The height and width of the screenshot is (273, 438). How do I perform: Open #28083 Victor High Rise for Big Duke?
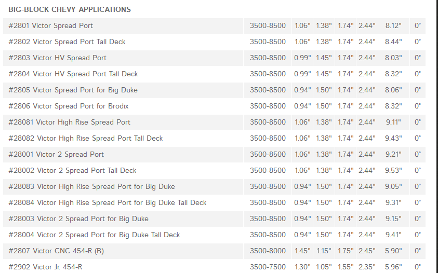click(92, 186)
